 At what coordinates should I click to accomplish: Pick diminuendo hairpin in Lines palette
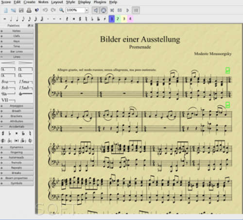[26, 63]
